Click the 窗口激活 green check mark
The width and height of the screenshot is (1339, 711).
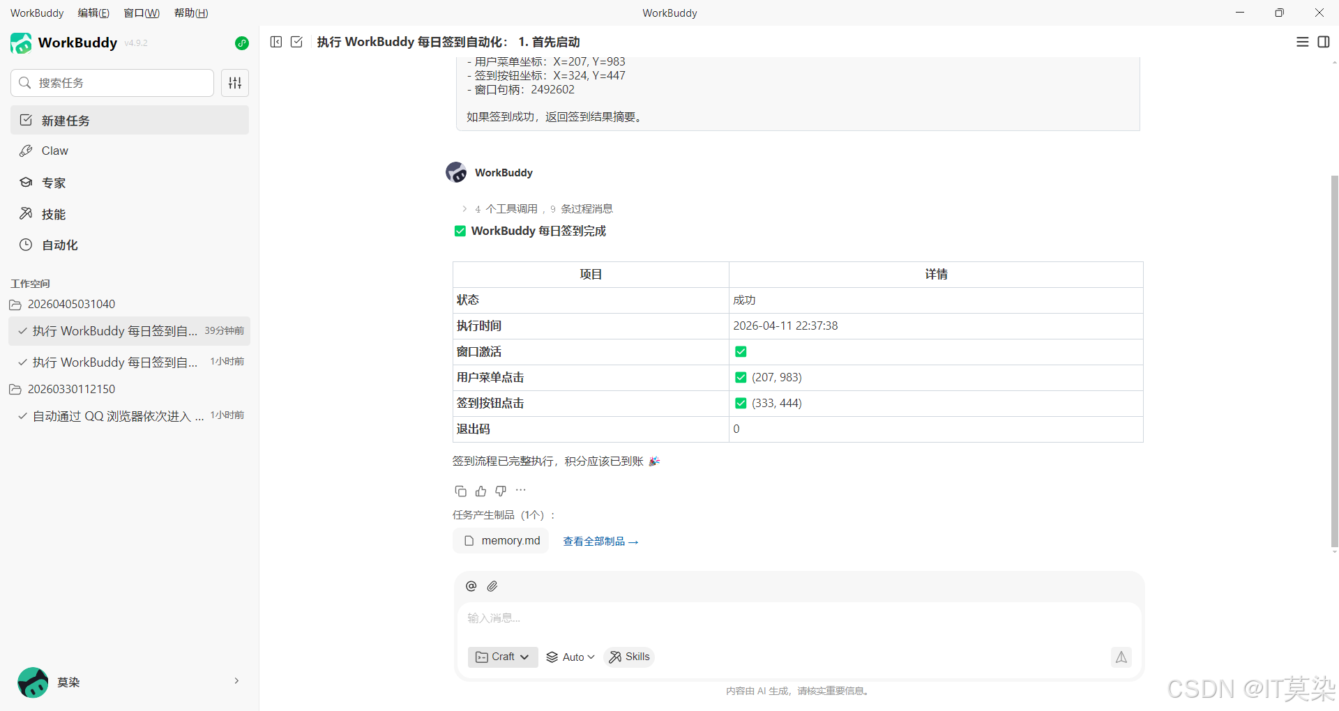pyautogui.click(x=741, y=352)
